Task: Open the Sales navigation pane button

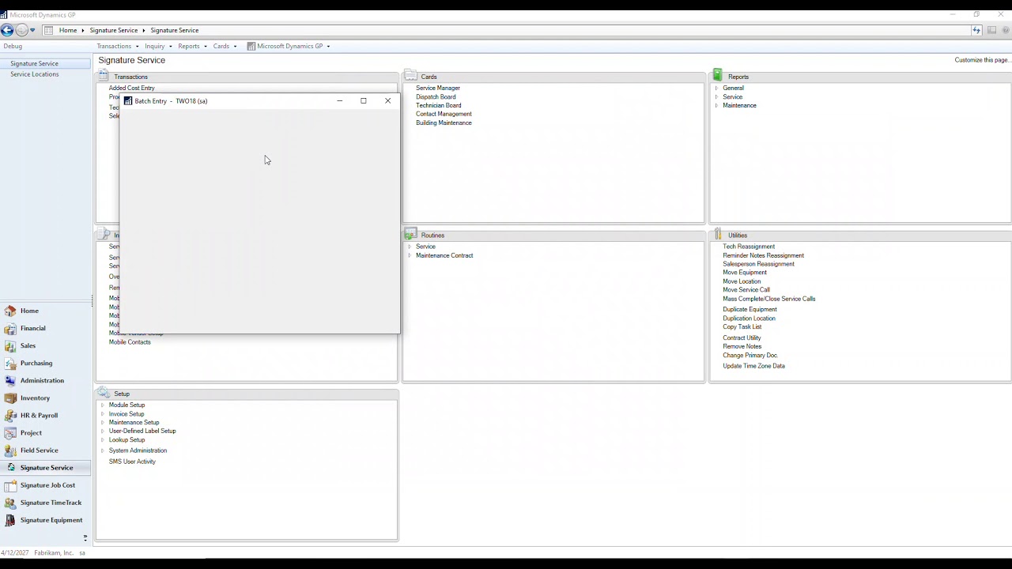Action: 46,345
